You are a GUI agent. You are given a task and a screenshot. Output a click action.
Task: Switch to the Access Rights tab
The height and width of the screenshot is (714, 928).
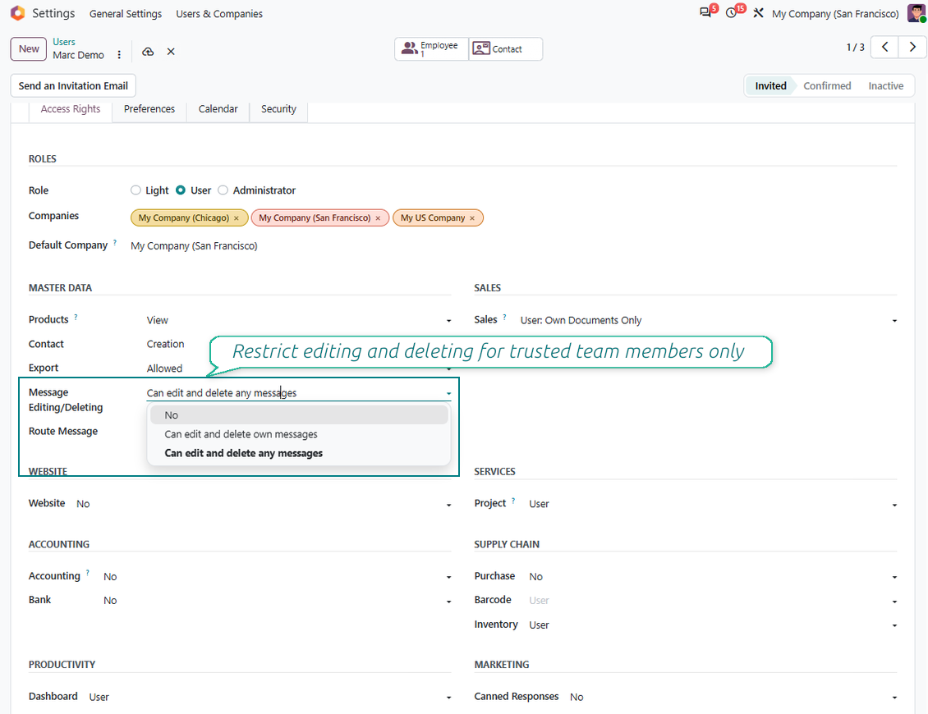coord(71,109)
